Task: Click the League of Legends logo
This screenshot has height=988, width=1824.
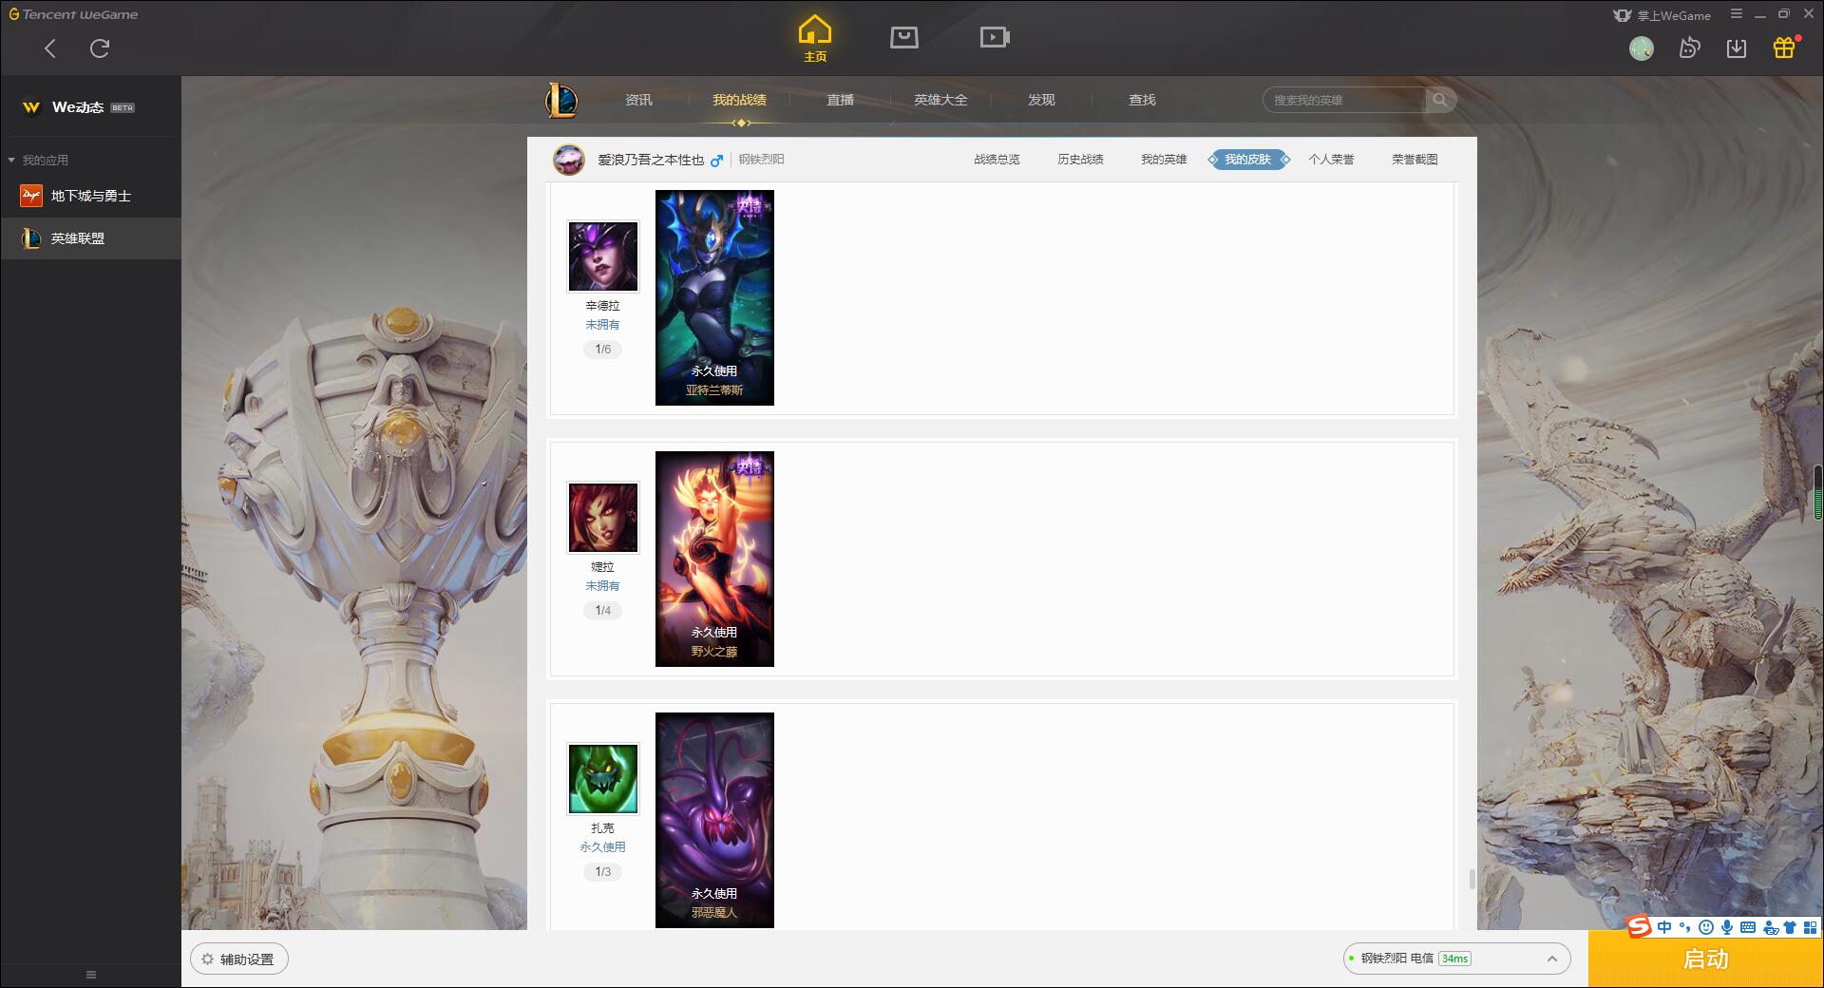Action: point(561,100)
